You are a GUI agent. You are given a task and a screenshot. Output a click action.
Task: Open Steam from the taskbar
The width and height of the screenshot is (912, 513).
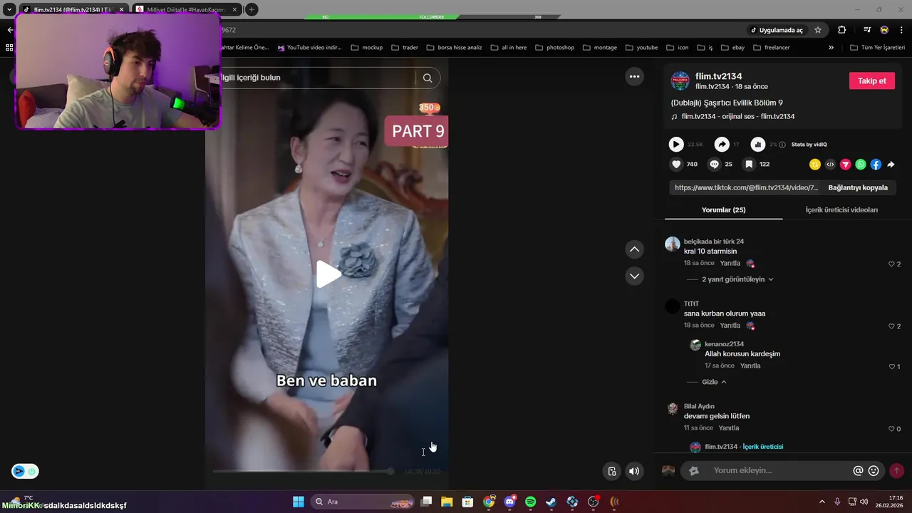click(x=551, y=502)
